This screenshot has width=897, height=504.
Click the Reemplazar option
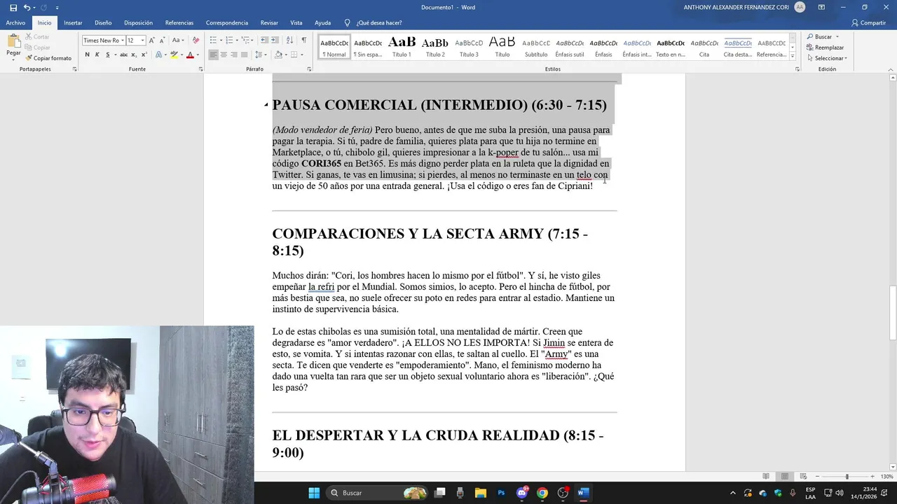[x=825, y=48]
